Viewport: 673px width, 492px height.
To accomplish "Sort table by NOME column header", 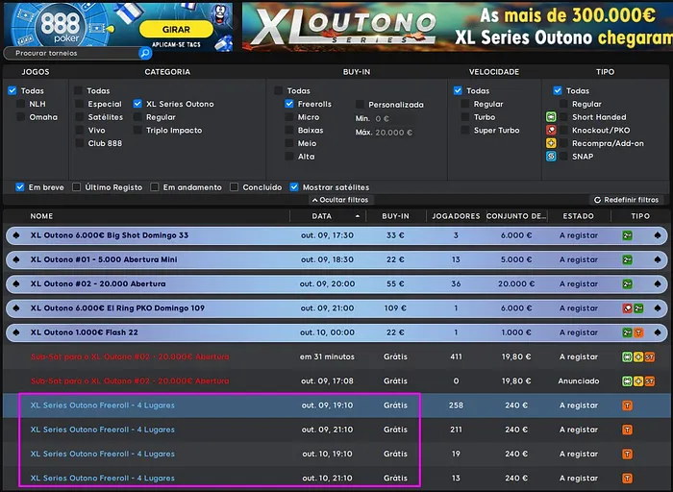I will pos(41,216).
